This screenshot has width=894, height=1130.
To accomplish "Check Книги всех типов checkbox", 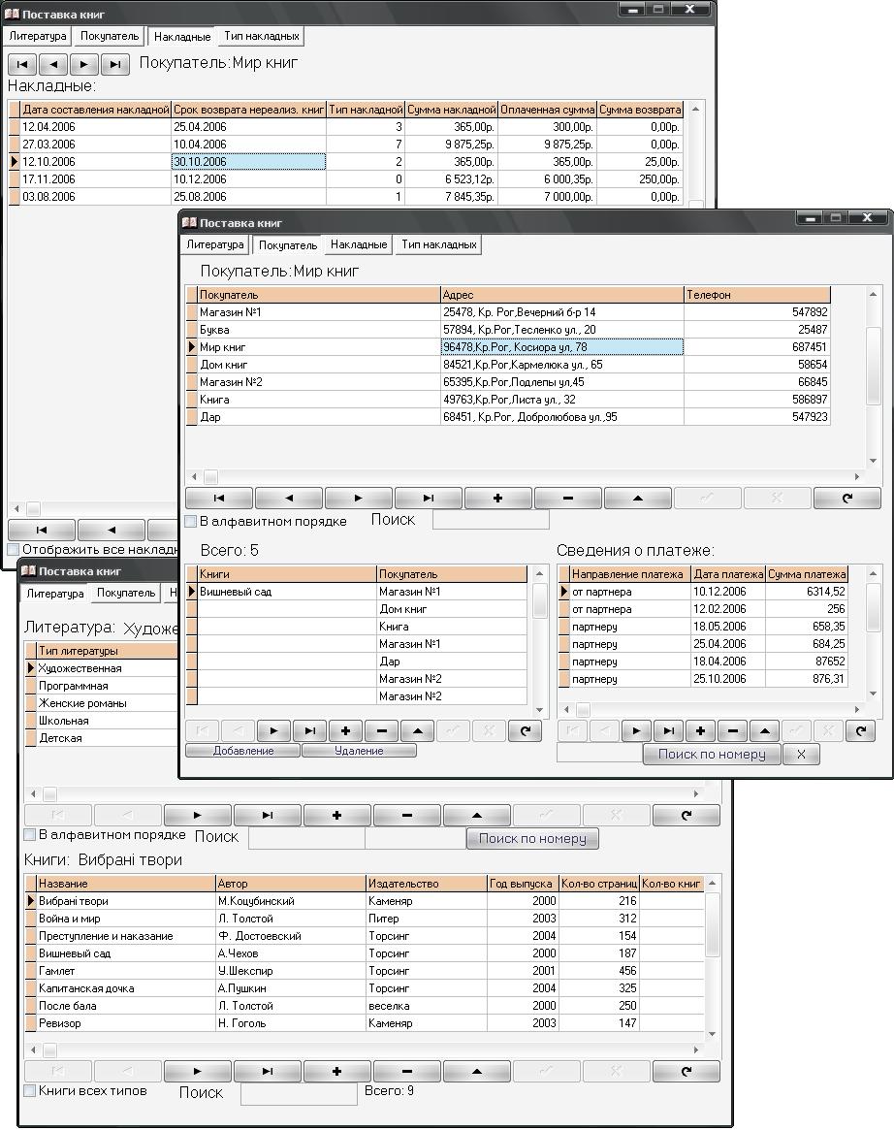I will coord(30,1090).
